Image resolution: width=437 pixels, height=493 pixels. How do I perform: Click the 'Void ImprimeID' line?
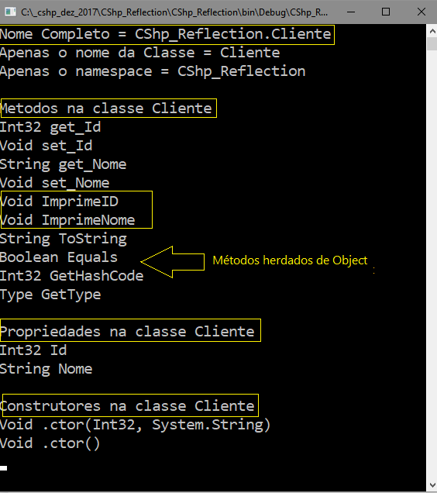pyautogui.click(x=59, y=202)
